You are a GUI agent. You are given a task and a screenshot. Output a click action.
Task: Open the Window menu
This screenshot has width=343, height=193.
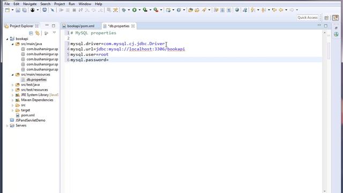coord(85,4)
